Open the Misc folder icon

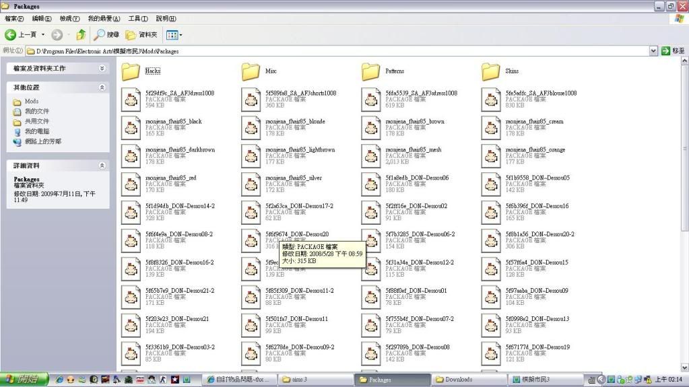point(251,71)
